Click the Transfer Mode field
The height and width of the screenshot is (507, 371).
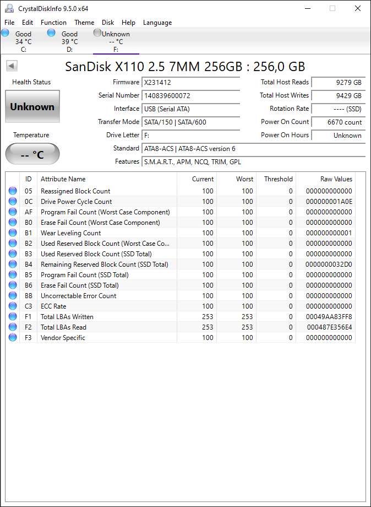[191, 122]
